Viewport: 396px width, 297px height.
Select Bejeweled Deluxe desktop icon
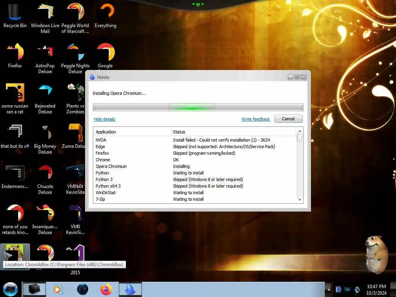click(x=45, y=99)
